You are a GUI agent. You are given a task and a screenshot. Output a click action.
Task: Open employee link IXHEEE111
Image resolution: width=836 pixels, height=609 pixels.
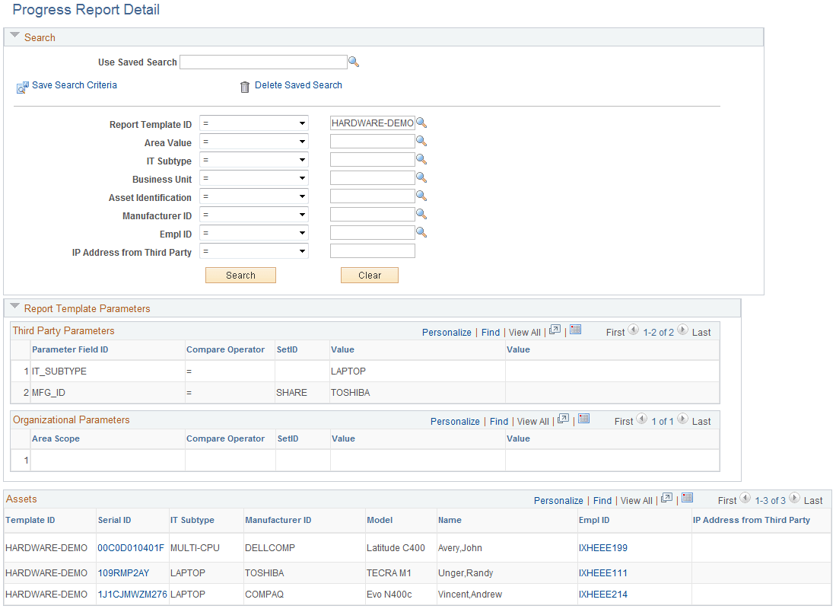coord(602,573)
